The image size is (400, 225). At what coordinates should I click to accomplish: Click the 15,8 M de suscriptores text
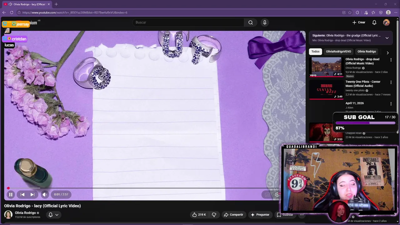(x=27, y=217)
